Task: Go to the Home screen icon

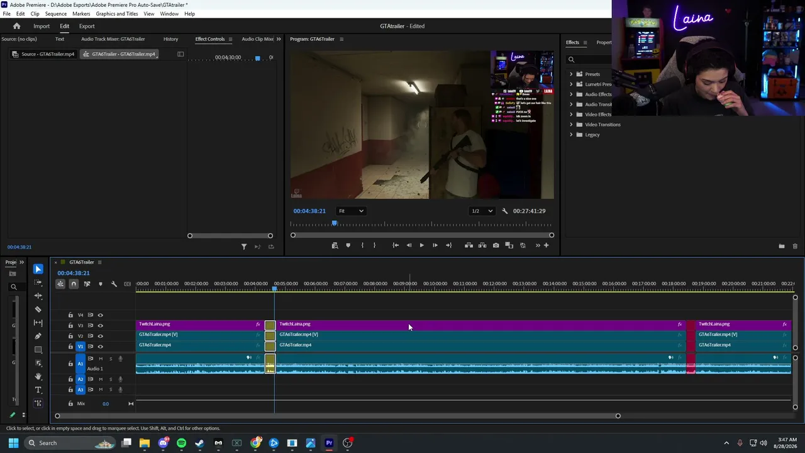Action: [17, 26]
